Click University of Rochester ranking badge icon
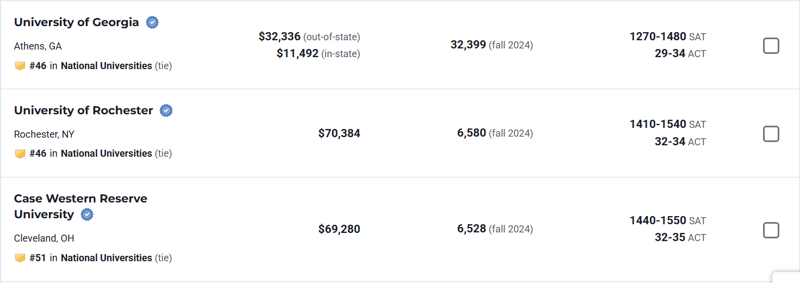Screen dimensions: 800x283 coord(20,154)
